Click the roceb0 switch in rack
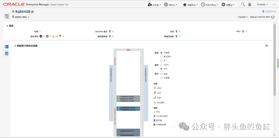This screenshot has width=279, height=138. point(128,97)
